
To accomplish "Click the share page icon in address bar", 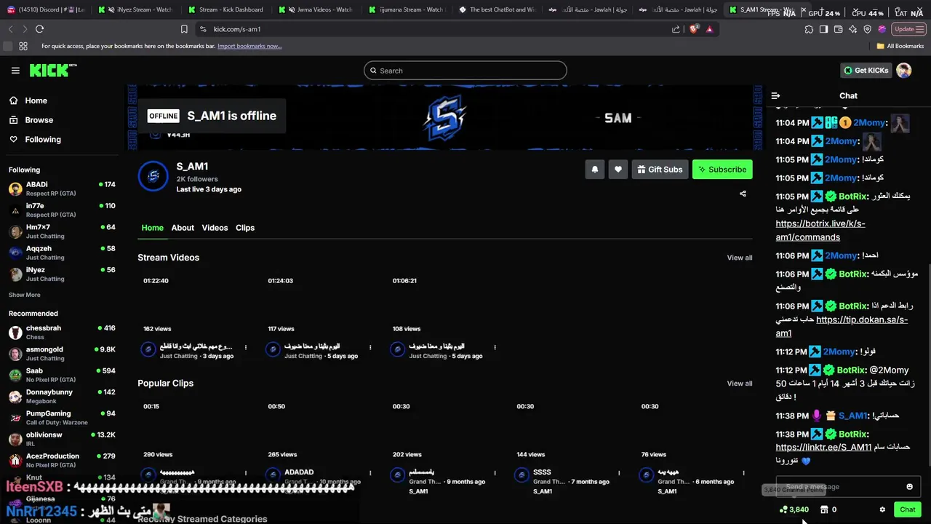I will point(676,29).
